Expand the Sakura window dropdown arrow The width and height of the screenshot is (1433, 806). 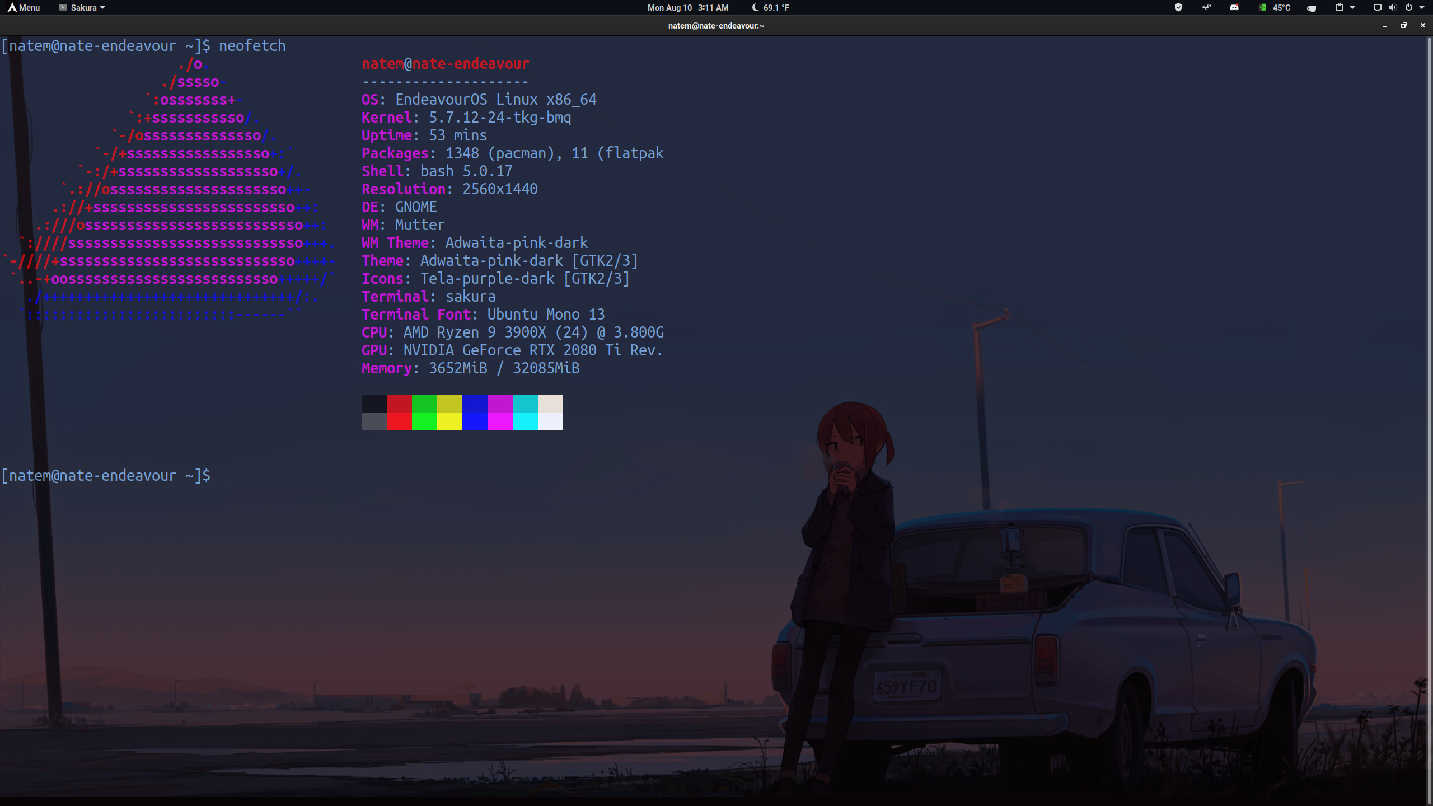pos(102,7)
